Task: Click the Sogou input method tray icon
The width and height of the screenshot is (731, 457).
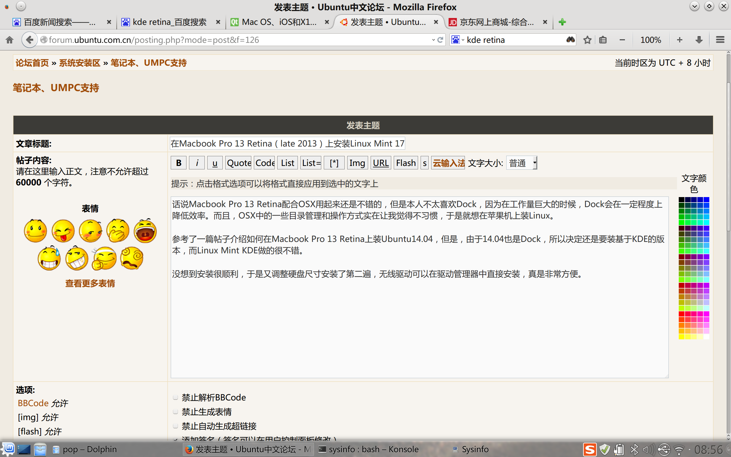Action: [590, 450]
